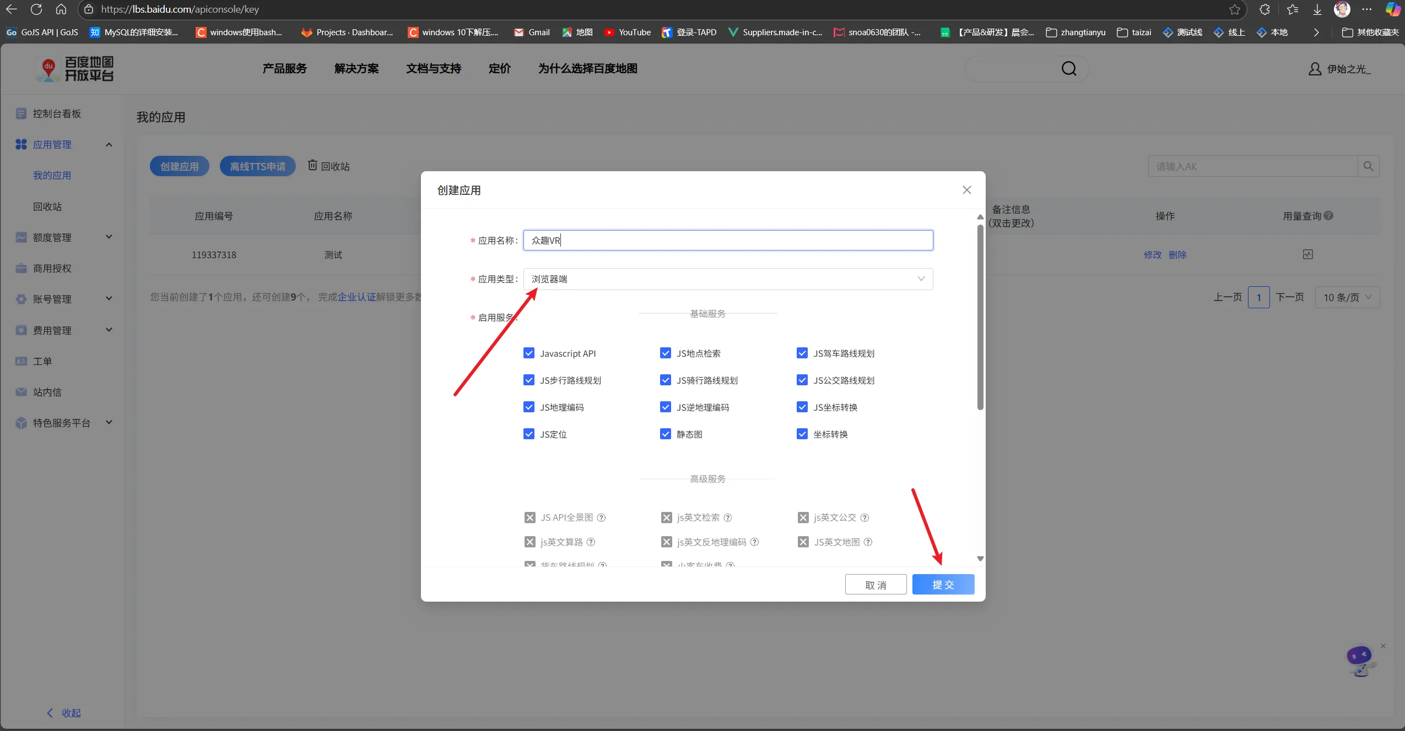Open usage chart icon for 测试 app
The height and width of the screenshot is (731, 1405).
pos(1307,254)
